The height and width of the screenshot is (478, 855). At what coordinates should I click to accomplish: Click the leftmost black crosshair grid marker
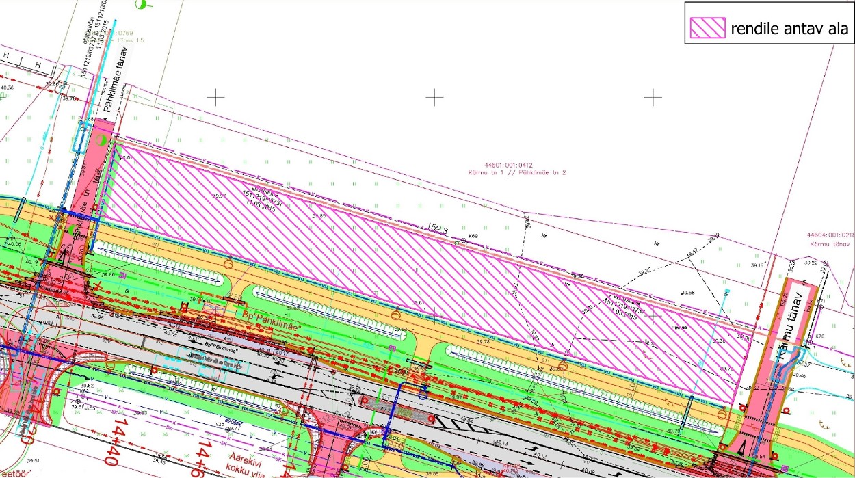pos(215,98)
